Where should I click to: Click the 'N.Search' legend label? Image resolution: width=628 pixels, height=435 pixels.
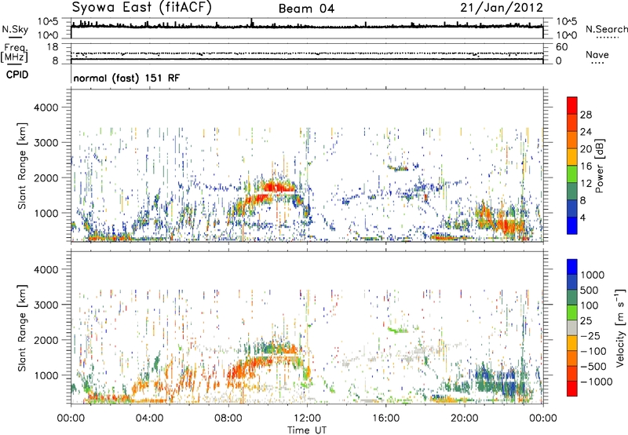606,29
